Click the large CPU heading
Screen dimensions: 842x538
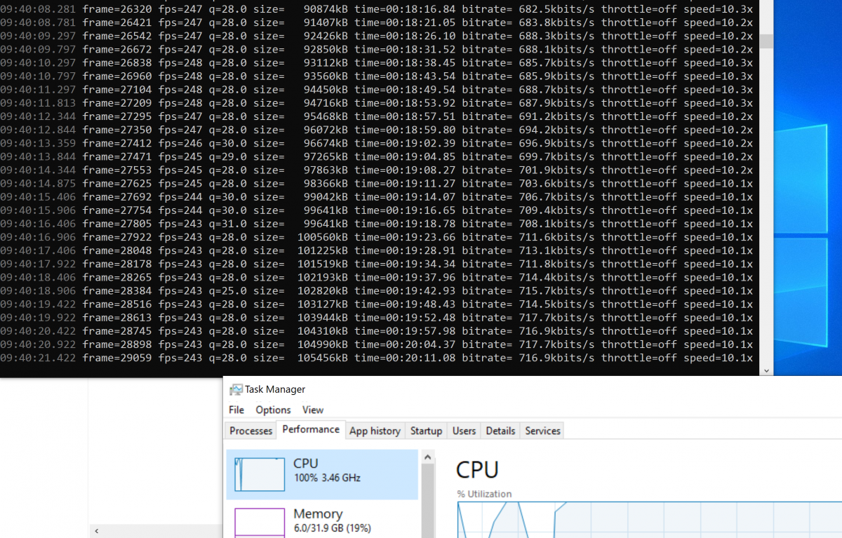coord(477,469)
